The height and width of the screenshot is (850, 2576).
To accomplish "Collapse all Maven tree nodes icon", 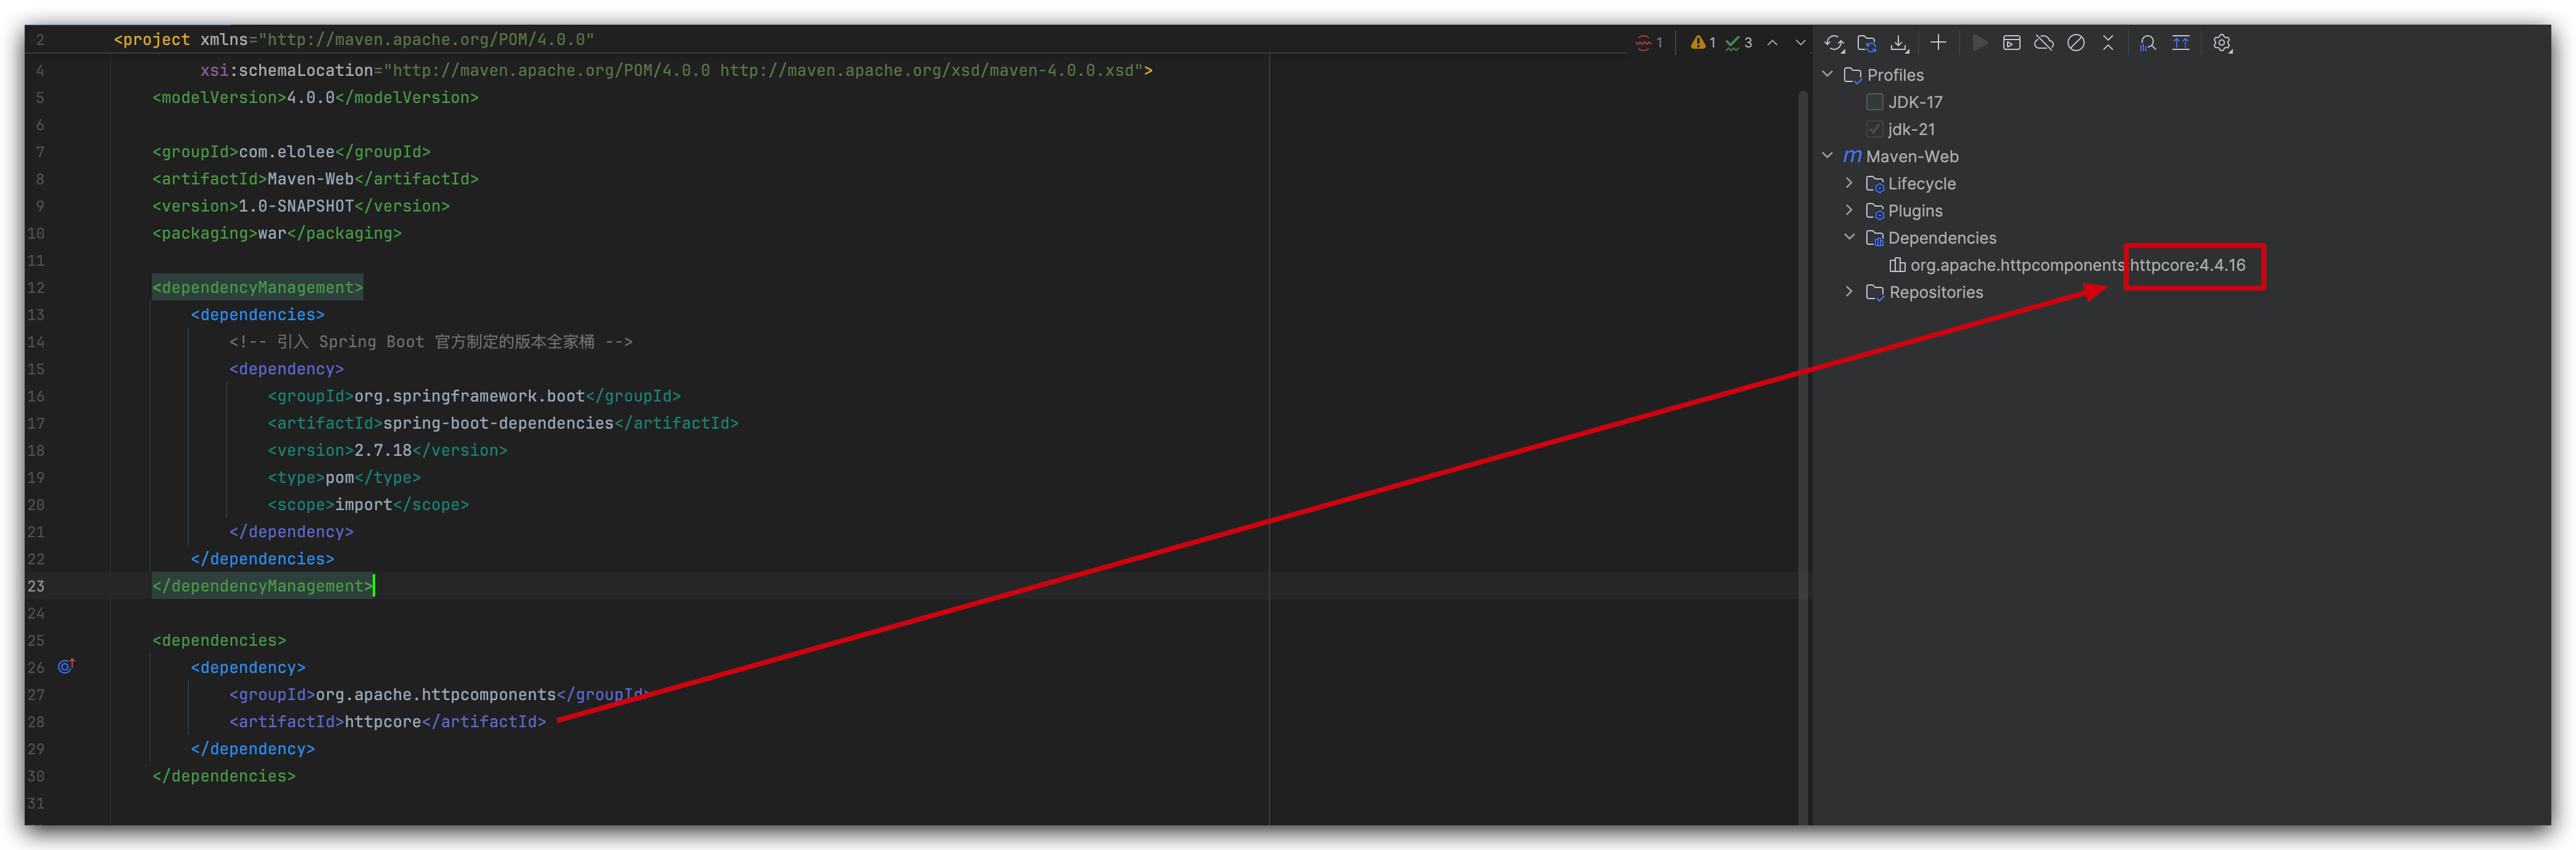I will click(x=2108, y=42).
